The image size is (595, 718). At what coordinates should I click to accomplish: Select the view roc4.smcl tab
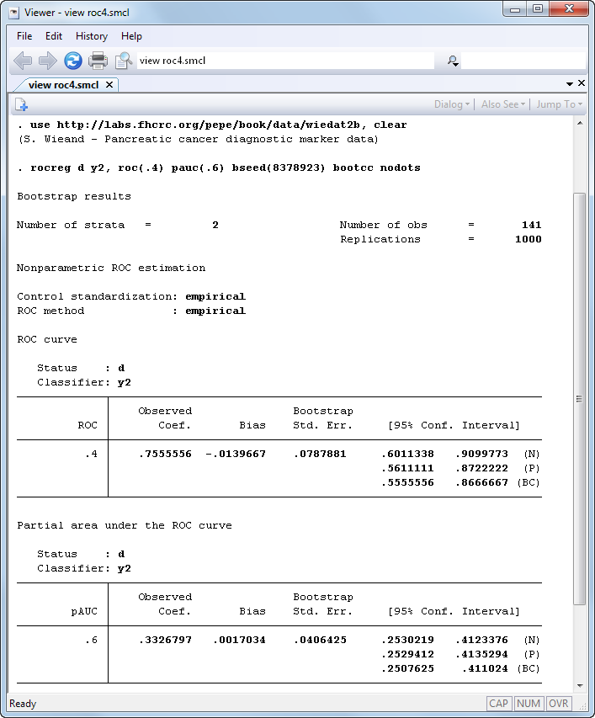63,84
